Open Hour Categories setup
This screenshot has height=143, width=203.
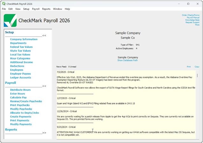click(x=20, y=58)
